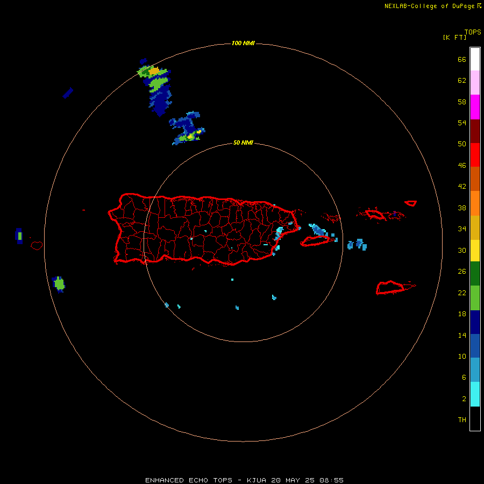
Task: Select the medium blue legend swatch
Action: 475,346
